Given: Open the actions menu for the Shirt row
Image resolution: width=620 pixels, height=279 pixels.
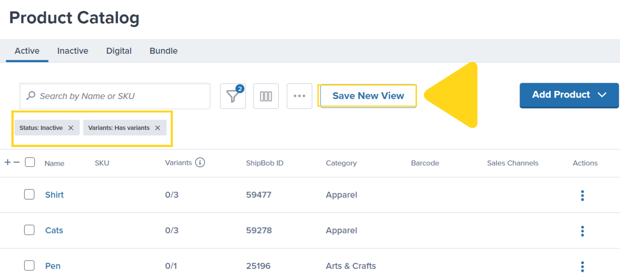Looking at the screenshot, I should click(x=582, y=195).
